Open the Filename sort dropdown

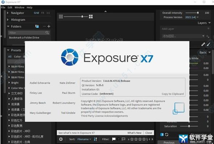click(84, 139)
